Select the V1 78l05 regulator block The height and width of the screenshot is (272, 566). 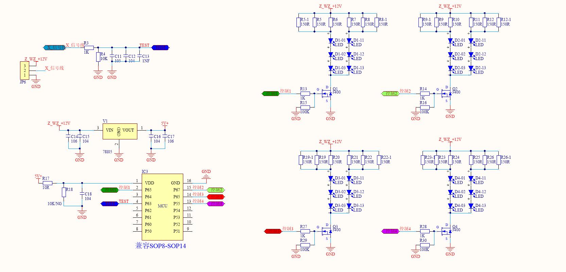pos(120,131)
